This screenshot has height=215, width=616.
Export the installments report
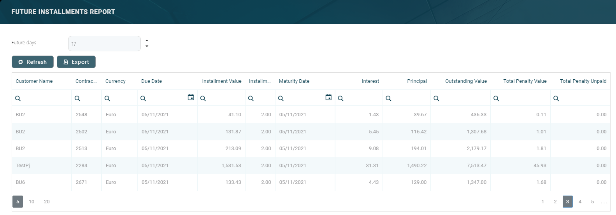[76, 62]
